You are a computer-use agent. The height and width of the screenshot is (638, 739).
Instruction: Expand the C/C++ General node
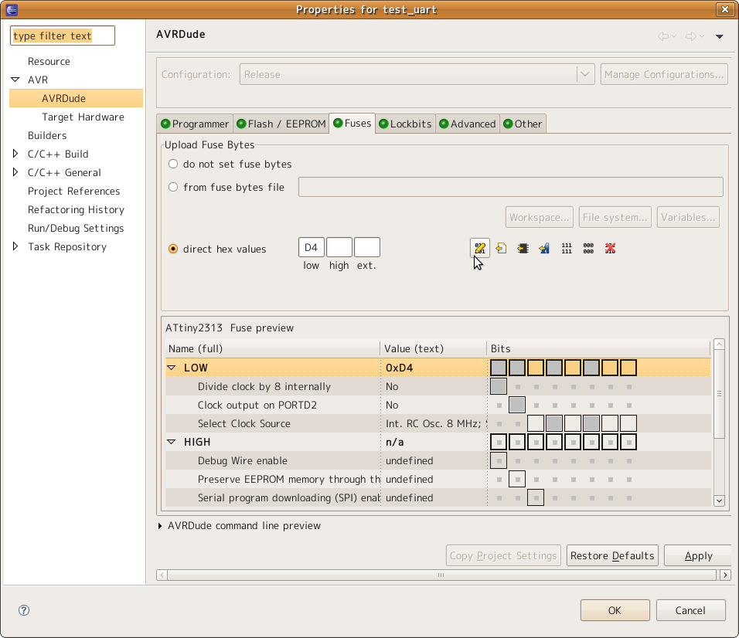click(15, 172)
